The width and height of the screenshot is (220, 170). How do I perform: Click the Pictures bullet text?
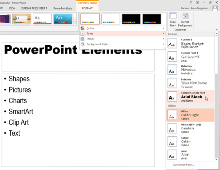click(20, 90)
